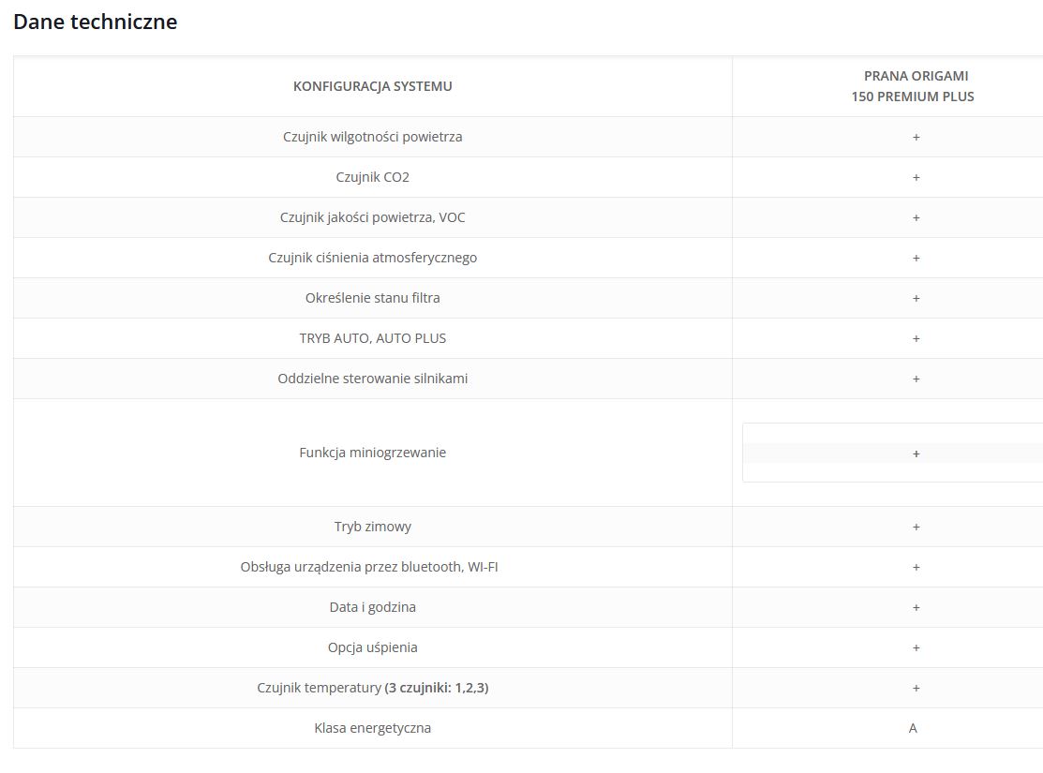Click the 'Czujnik temperatury (3 czujniki: 1,2,3)' label

[372, 688]
